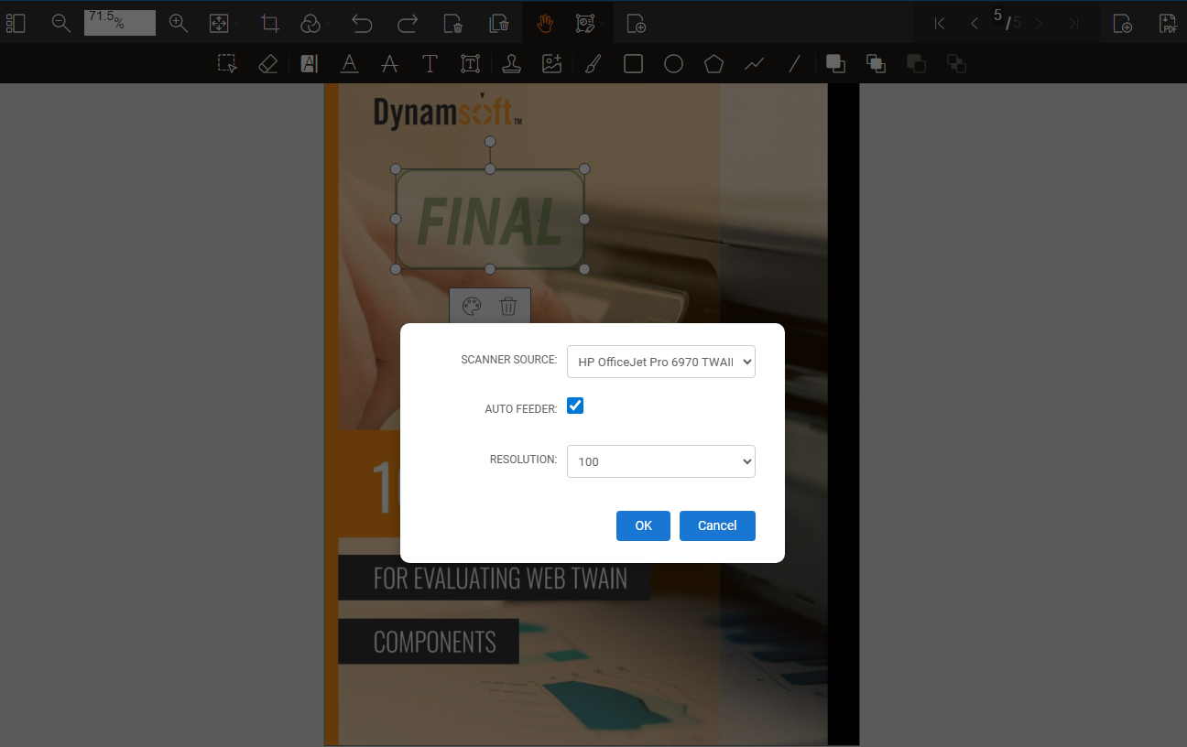Uncheck the Auto Feeder checkbox

(x=575, y=406)
